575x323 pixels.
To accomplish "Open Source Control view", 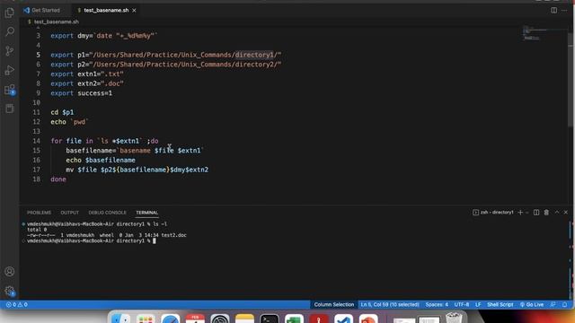I will tap(10, 51).
